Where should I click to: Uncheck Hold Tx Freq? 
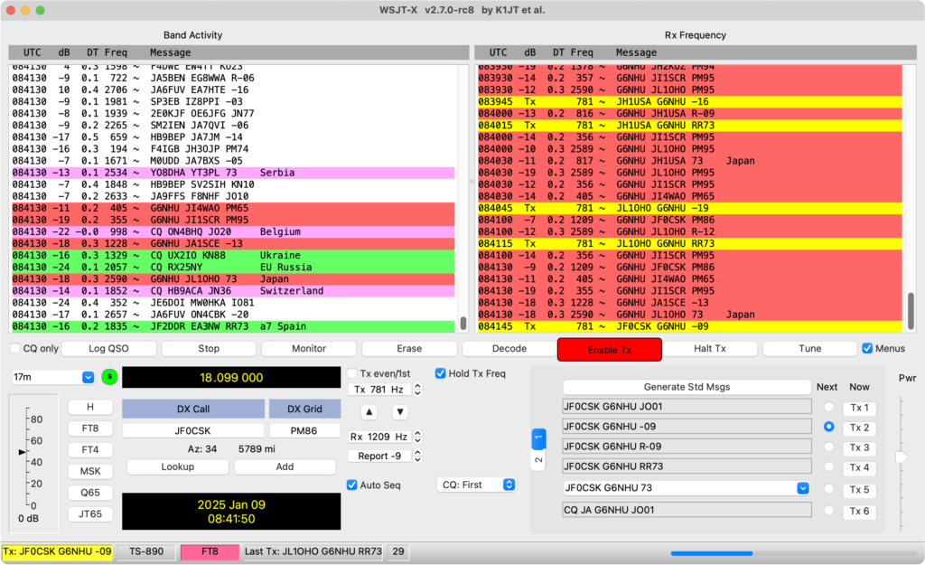441,373
